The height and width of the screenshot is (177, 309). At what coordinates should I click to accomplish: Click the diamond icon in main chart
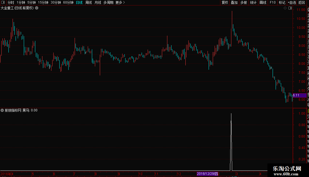point(285,8)
